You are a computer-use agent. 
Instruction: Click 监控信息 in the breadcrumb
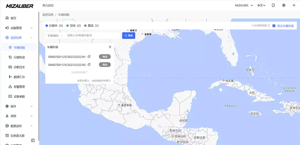[x=48, y=14]
